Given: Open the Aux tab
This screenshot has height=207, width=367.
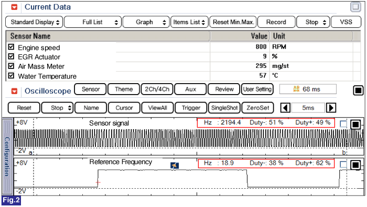Looking at the screenshot, I should coord(190,89).
